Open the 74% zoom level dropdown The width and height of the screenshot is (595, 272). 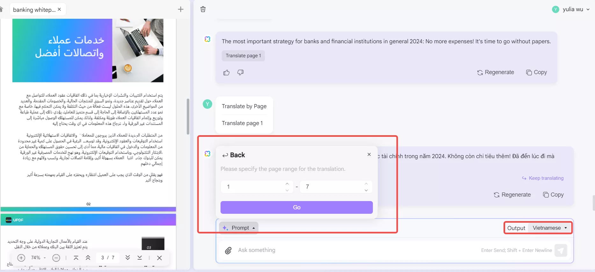coord(39,258)
